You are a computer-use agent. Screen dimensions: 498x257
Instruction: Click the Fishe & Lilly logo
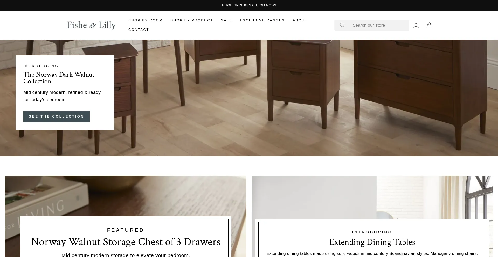pos(91,25)
